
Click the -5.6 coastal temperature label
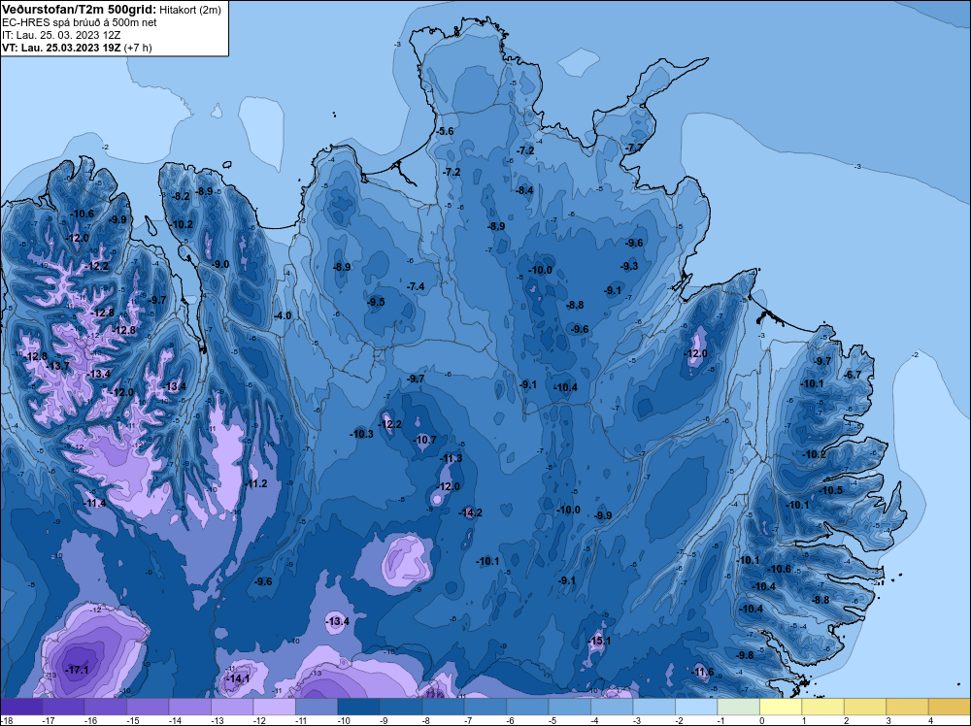445,131
